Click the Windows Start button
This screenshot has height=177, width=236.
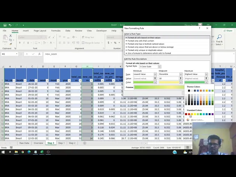pos(3,152)
